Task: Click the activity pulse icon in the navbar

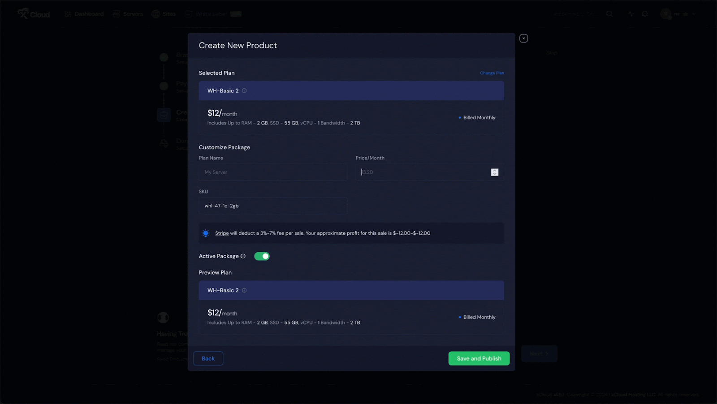Action: (631, 14)
